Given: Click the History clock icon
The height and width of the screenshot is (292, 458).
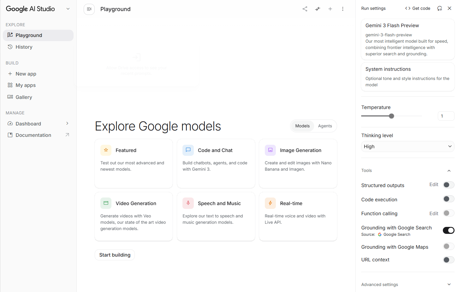Looking at the screenshot, I should click(x=10, y=47).
